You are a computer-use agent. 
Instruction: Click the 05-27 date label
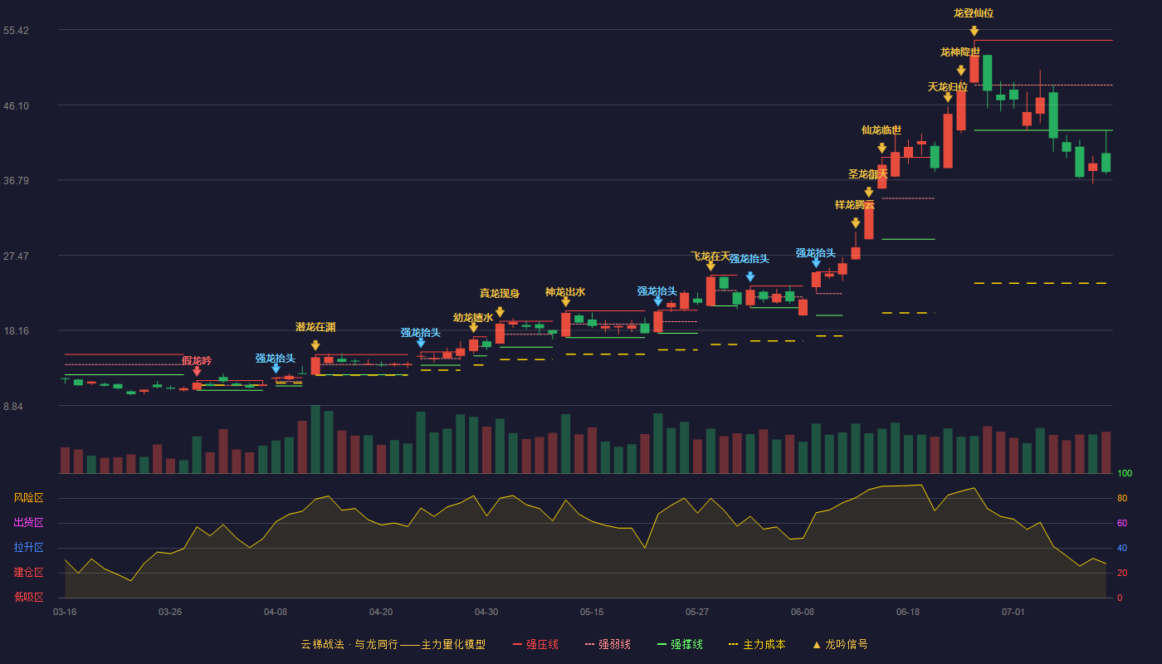tap(697, 612)
